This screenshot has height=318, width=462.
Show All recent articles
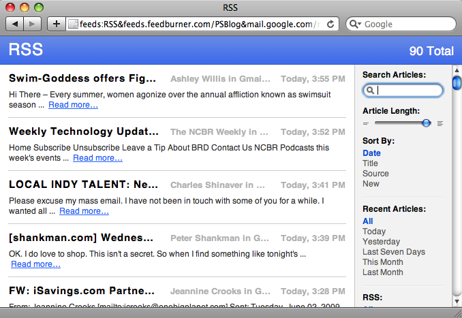pyautogui.click(x=368, y=221)
